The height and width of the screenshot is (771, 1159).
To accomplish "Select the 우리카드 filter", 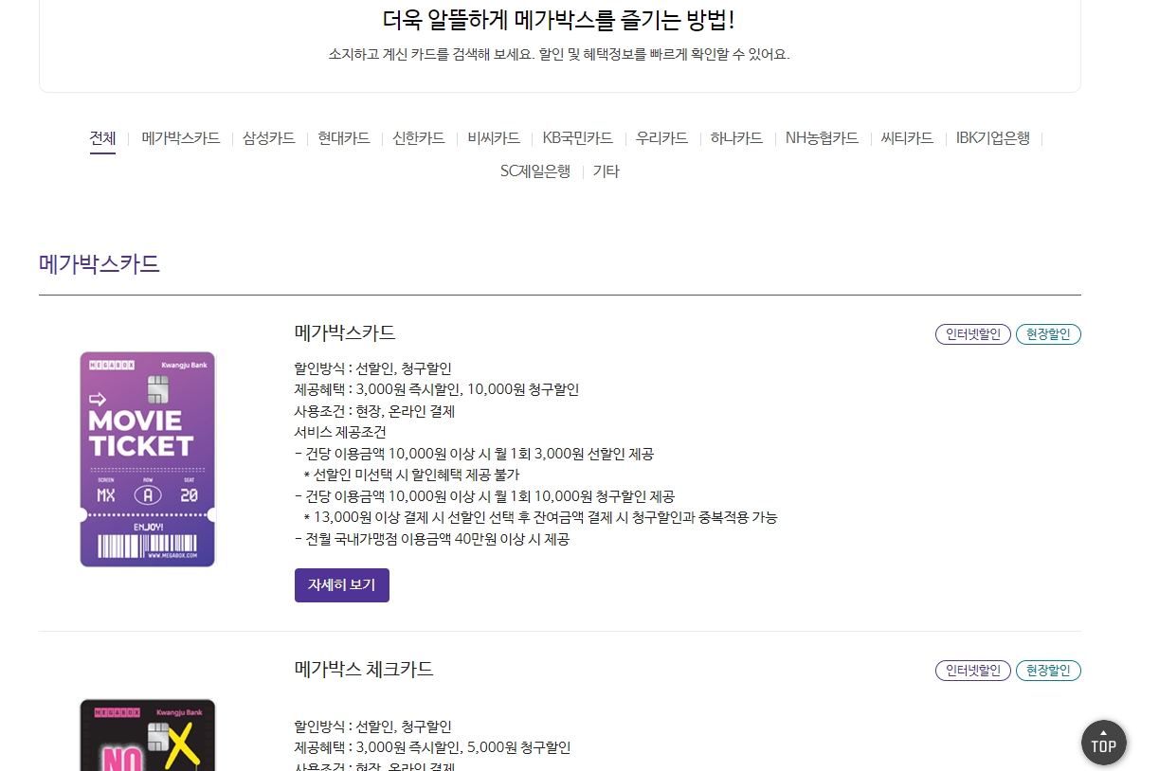I will tap(661, 138).
